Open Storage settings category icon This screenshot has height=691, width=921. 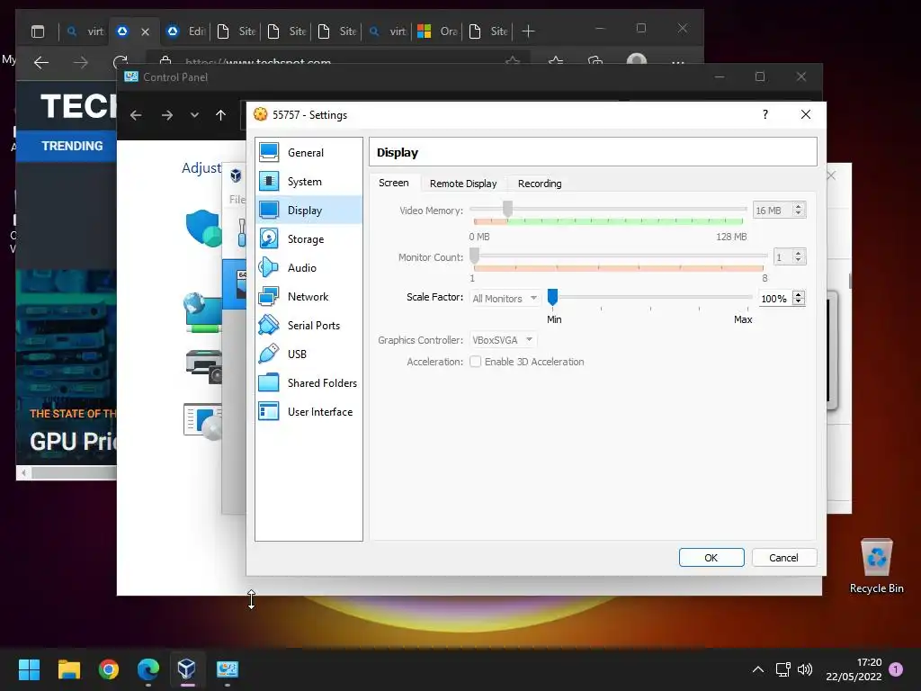click(269, 238)
